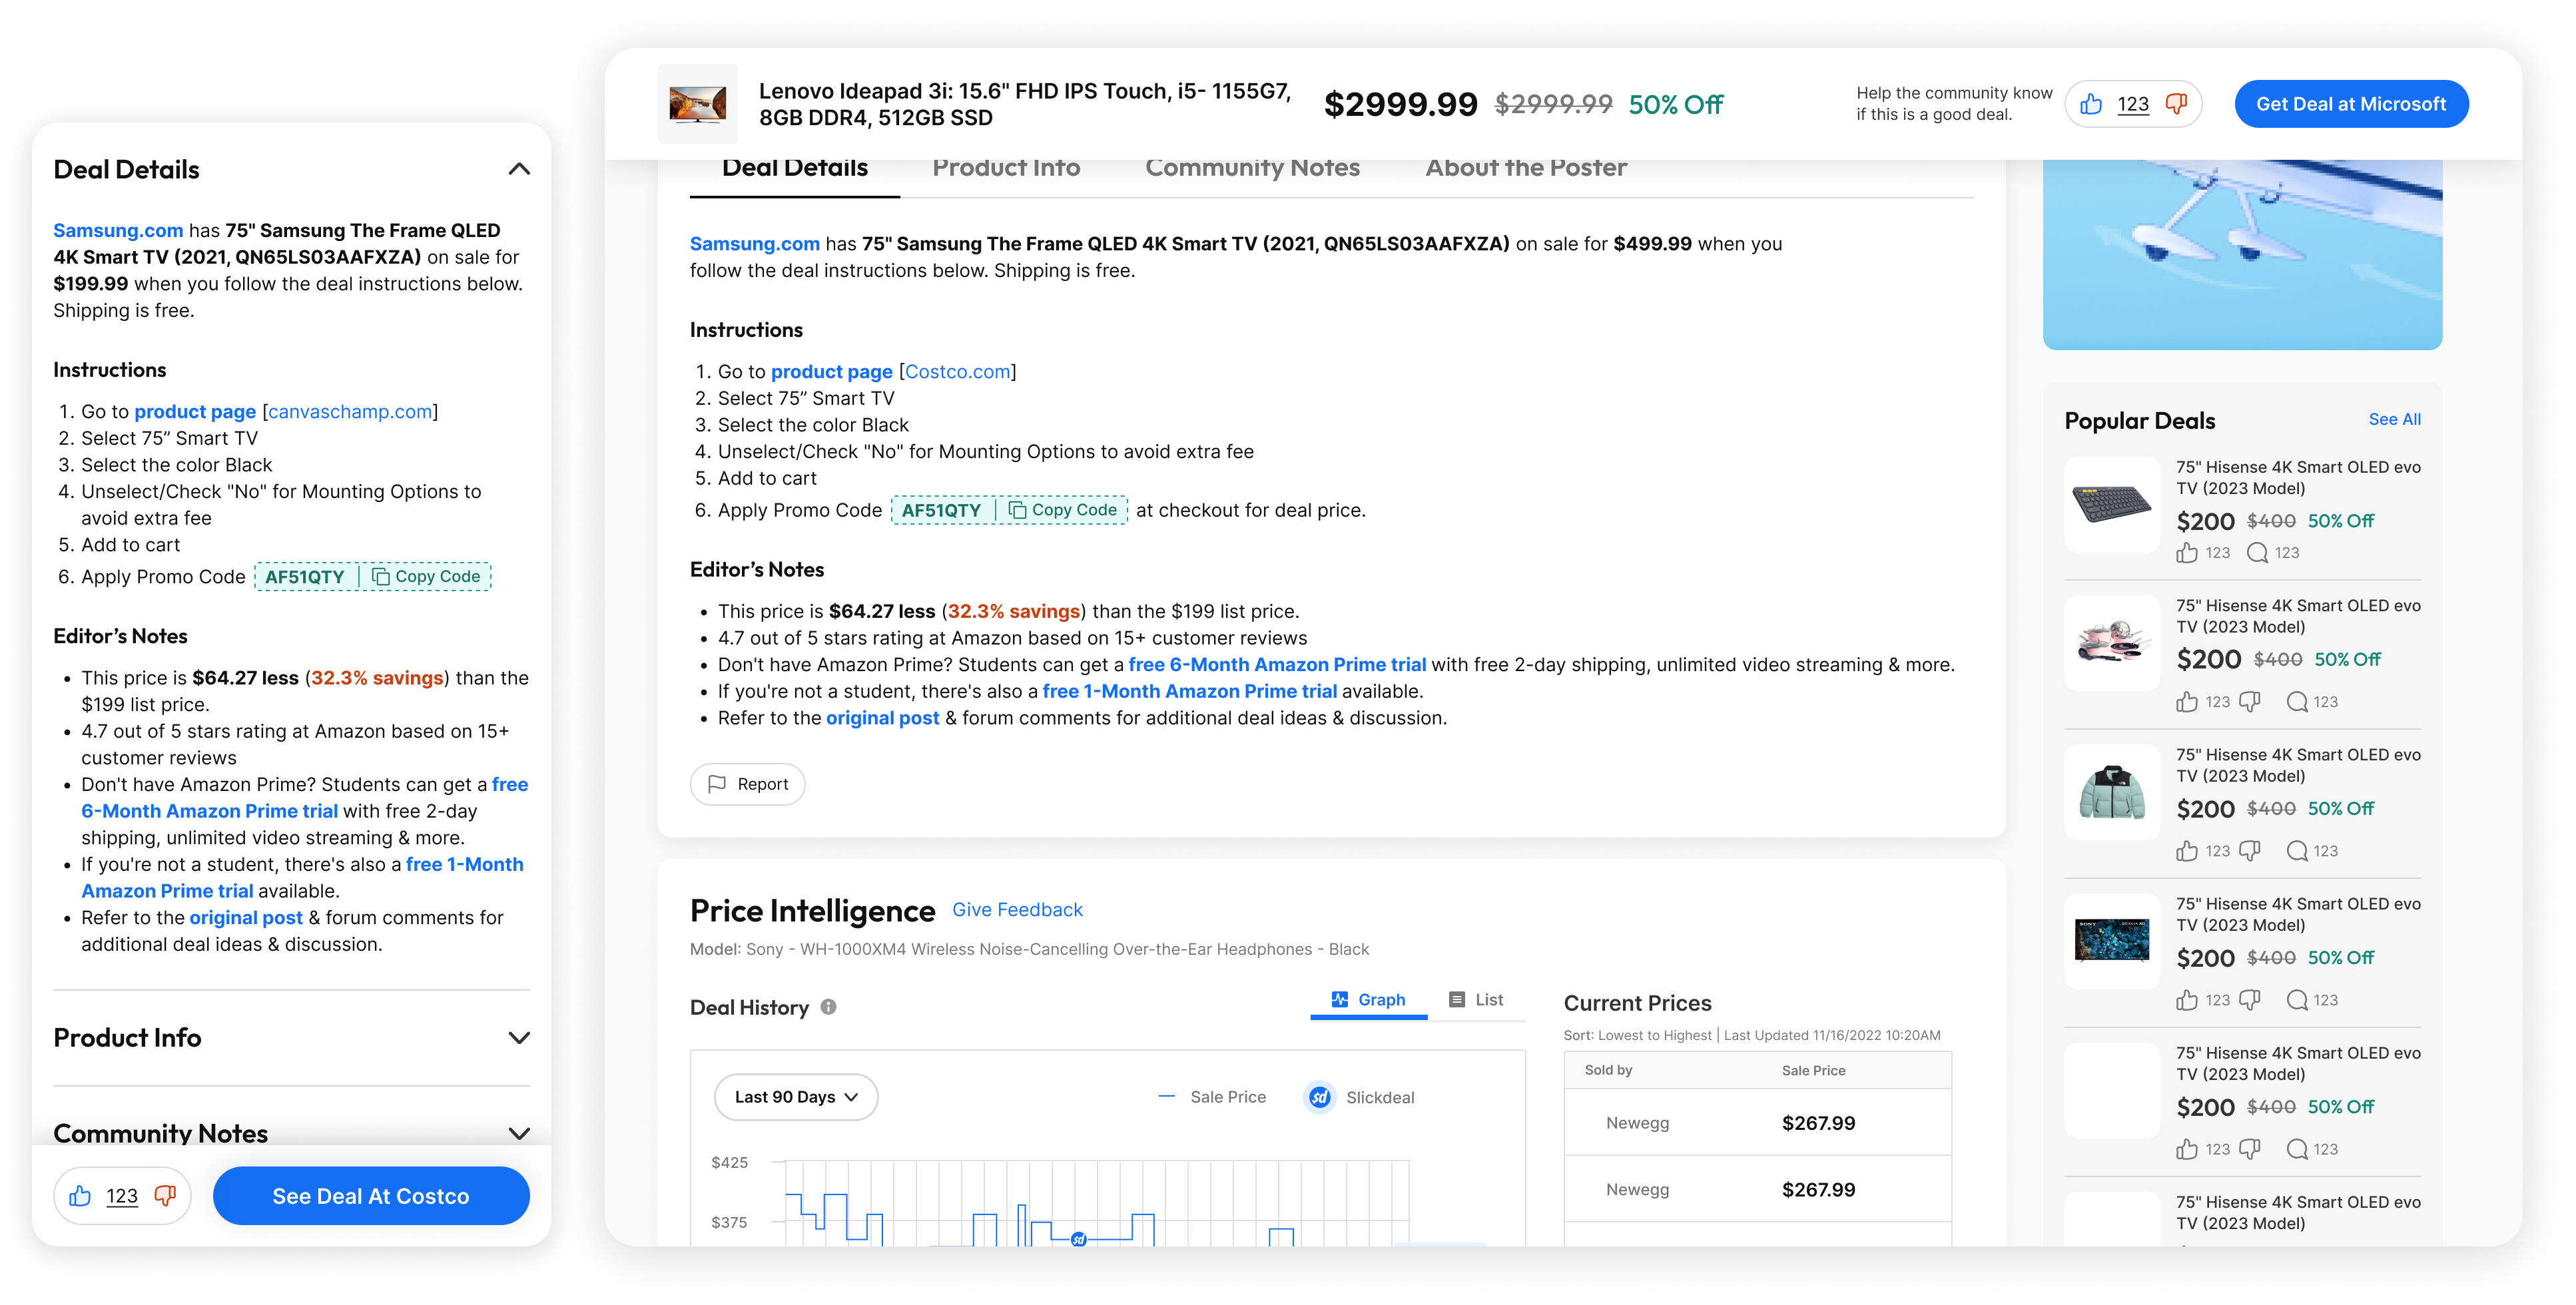This screenshot has height=1305, width=2576.
Task: Copy the promo code in the main instructions
Action: pyautogui.click(x=1063, y=510)
